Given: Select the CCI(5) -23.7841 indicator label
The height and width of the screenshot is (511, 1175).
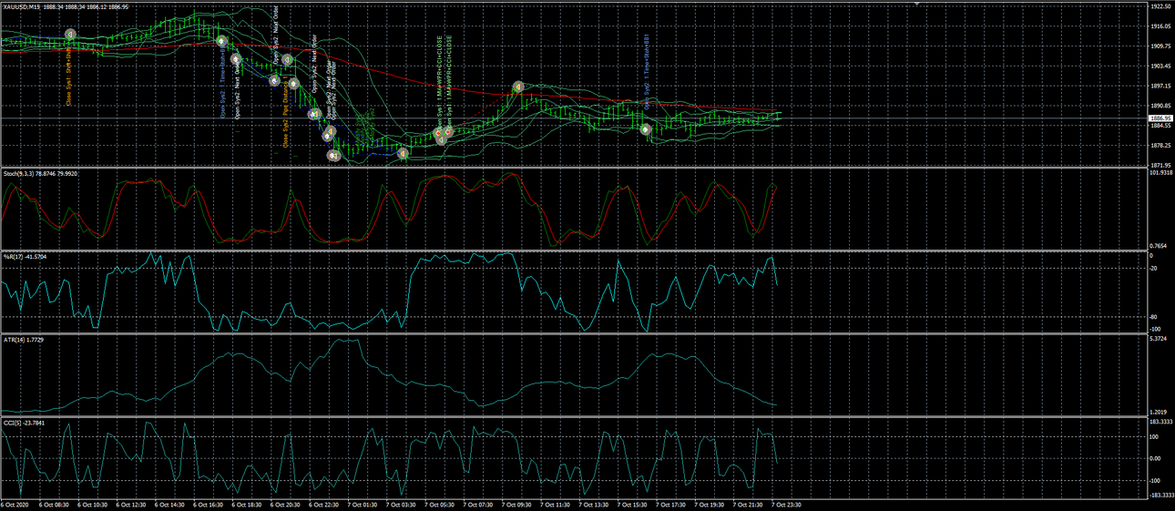Looking at the screenshot, I should coord(24,423).
